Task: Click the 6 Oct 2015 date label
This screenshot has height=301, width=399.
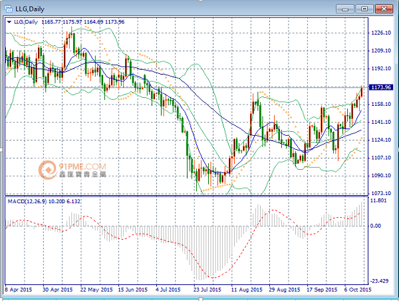Action: pyautogui.click(x=358, y=290)
